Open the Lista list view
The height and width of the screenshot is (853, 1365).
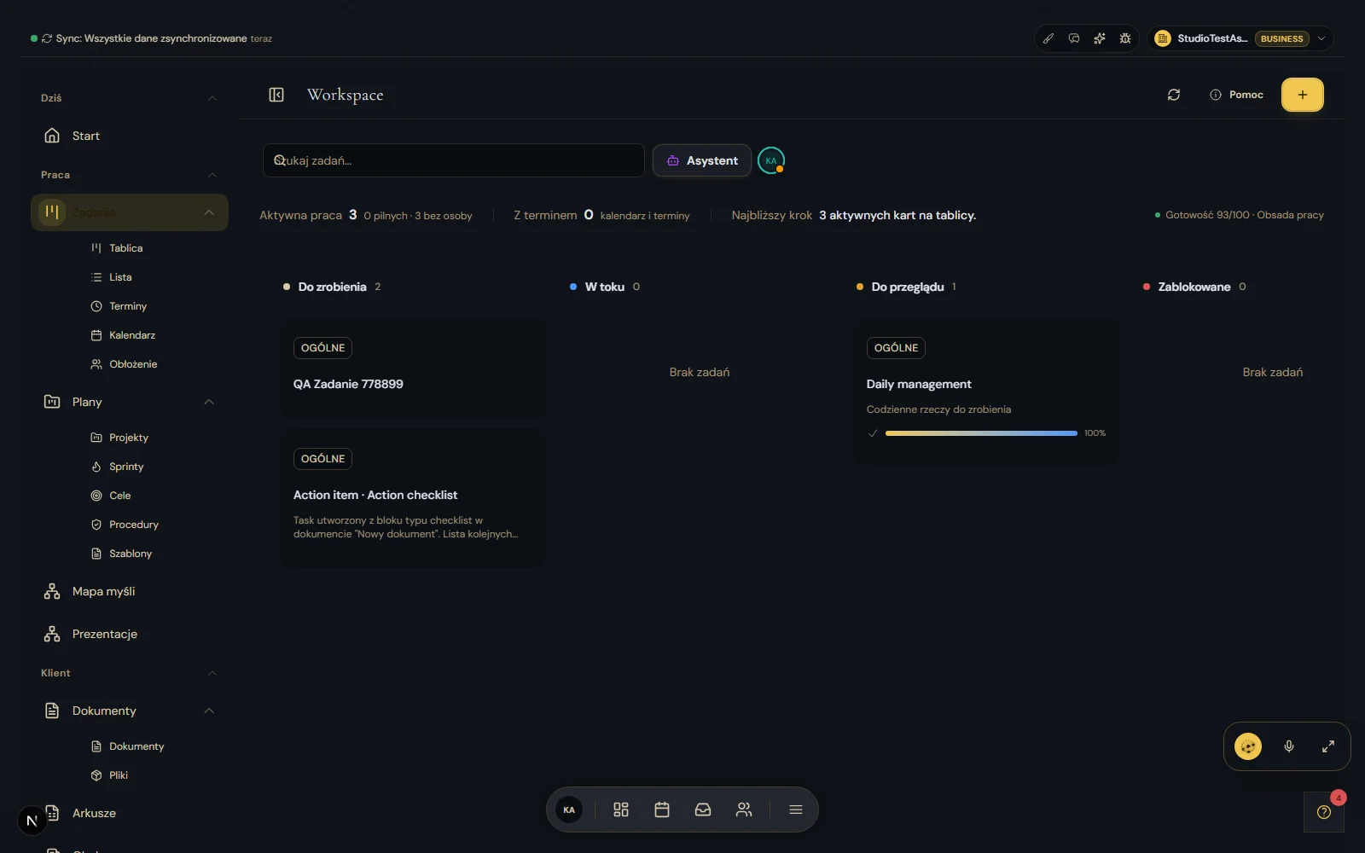click(x=120, y=277)
